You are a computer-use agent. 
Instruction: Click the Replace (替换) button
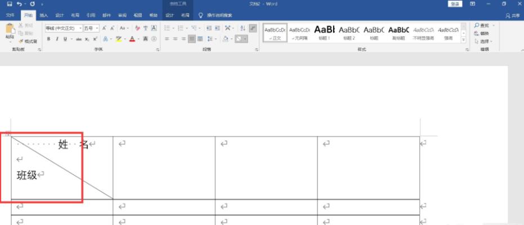point(482,33)
